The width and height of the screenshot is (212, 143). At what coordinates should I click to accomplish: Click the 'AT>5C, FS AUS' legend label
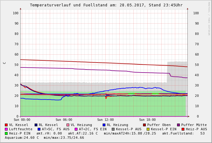point(56,129)
